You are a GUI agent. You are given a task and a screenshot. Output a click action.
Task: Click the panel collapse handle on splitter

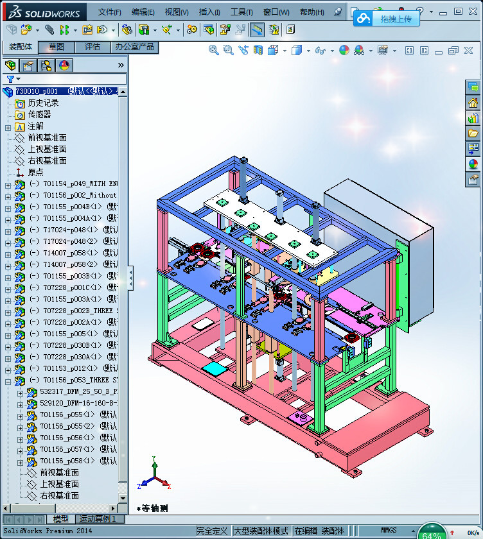click(131, 278)
